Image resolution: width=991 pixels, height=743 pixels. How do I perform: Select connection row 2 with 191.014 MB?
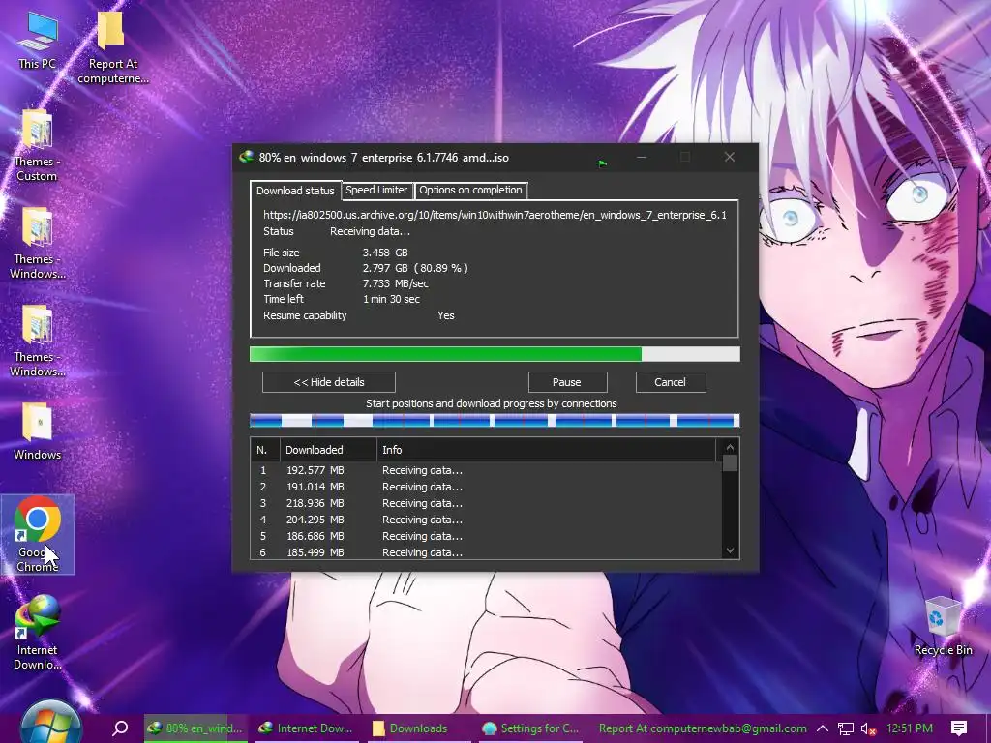[486, 487]
